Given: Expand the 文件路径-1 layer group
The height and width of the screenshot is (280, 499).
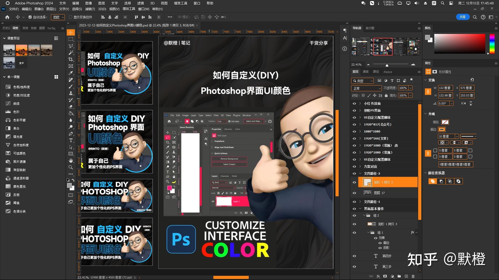Looking at the screenshot, I should point(360,202).
